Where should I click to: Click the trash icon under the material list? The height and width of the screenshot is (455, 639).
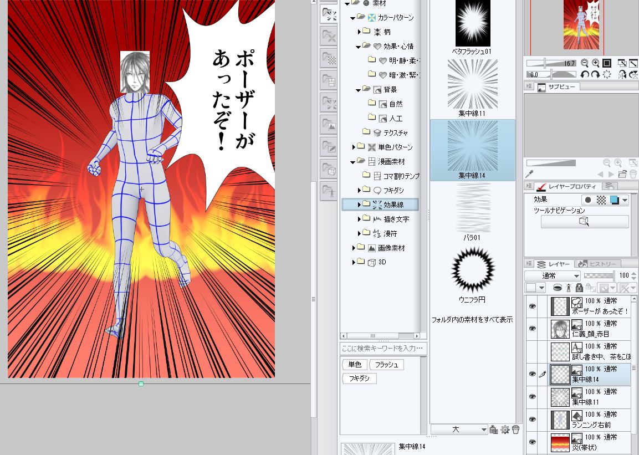[515, 430]
